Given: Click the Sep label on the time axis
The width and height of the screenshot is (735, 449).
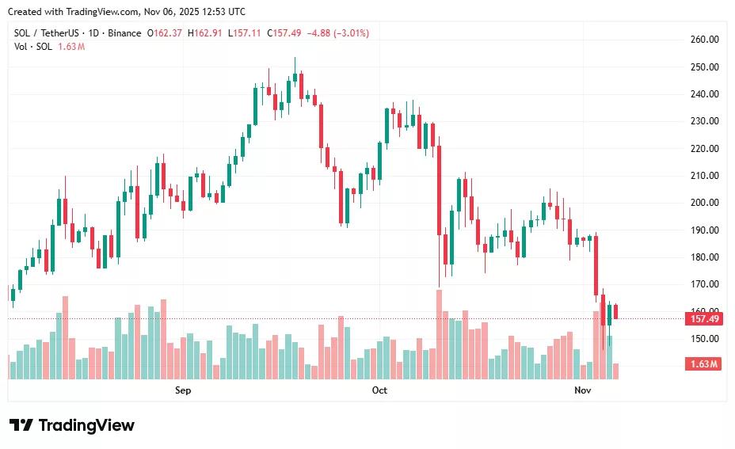Looking at the screenshot, I should tap(183, 390).
